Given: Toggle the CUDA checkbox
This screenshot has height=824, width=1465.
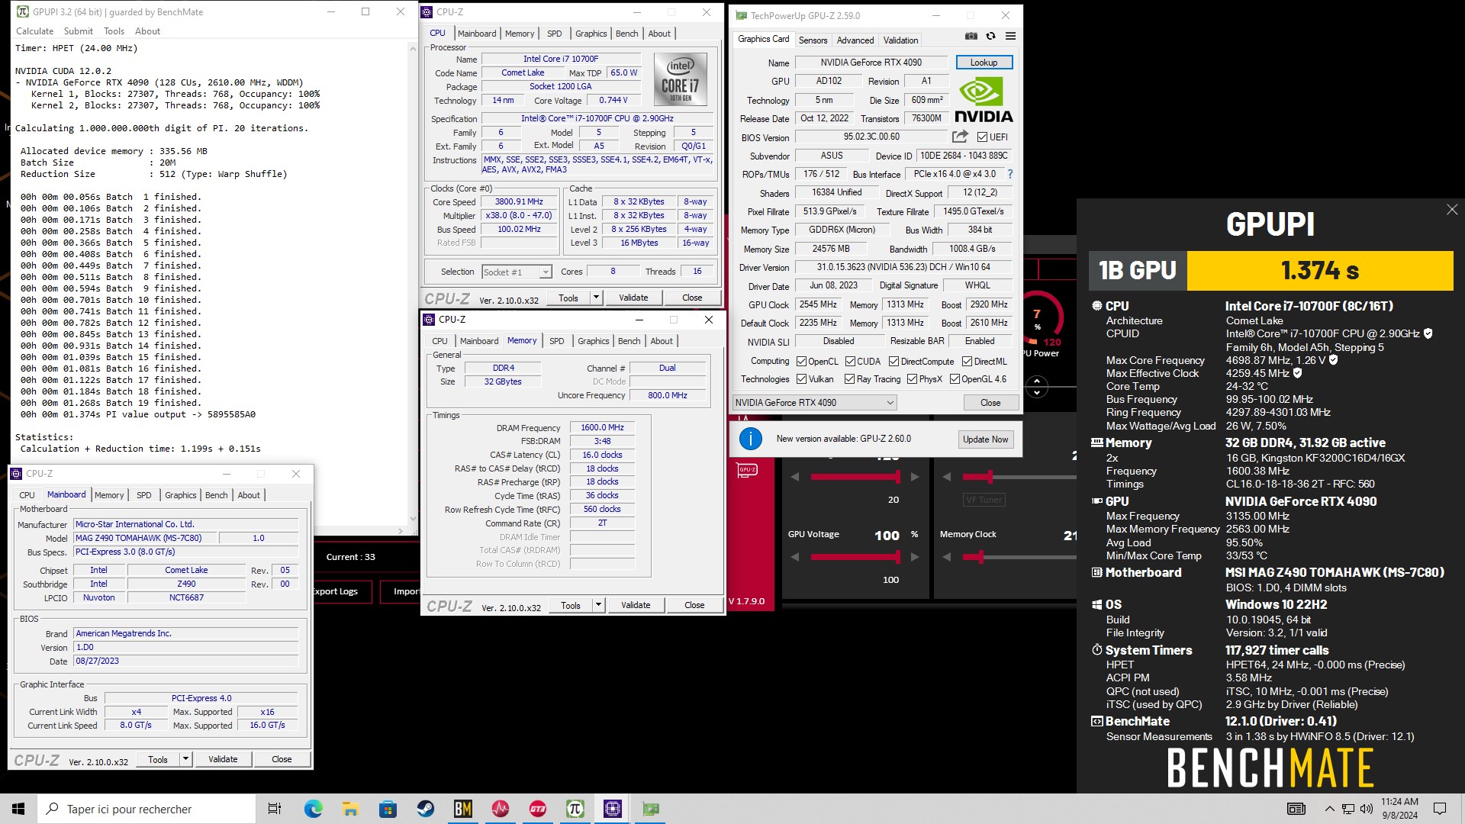Looking at the screenshot, I should click(850, 362).
